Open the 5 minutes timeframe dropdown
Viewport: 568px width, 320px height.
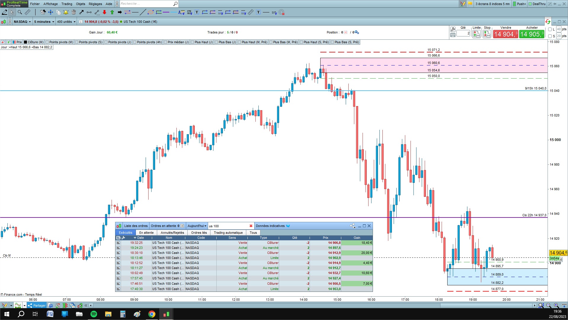[x=44, y=22]
